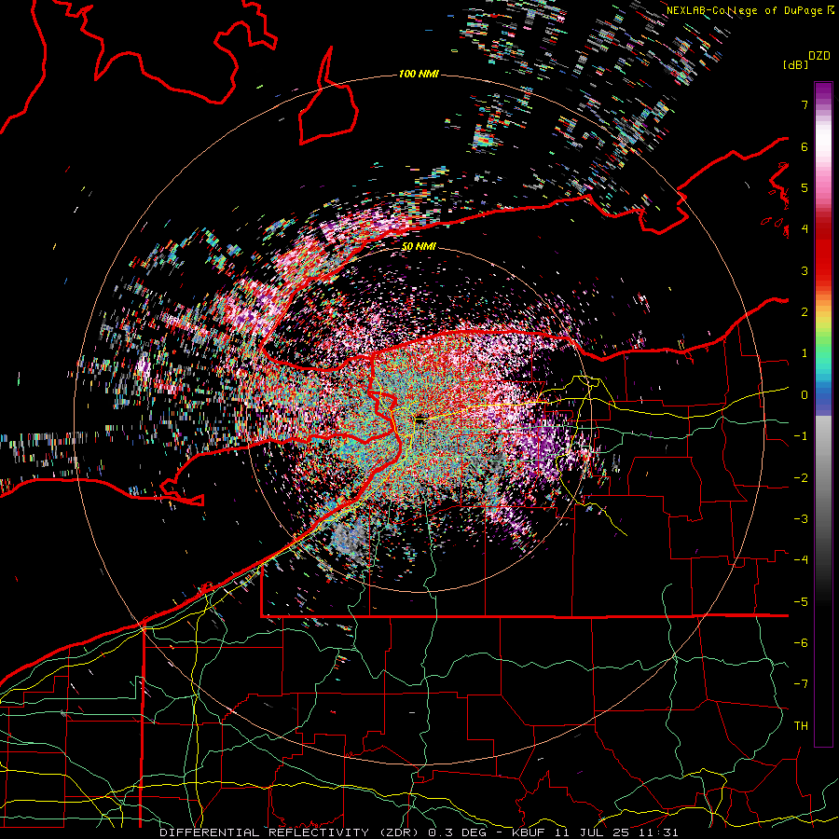Click the legend tick label 2
Image resolution: width=839 pixels, height=839 pixels.
pyautogui.click(x=805, y=312)
